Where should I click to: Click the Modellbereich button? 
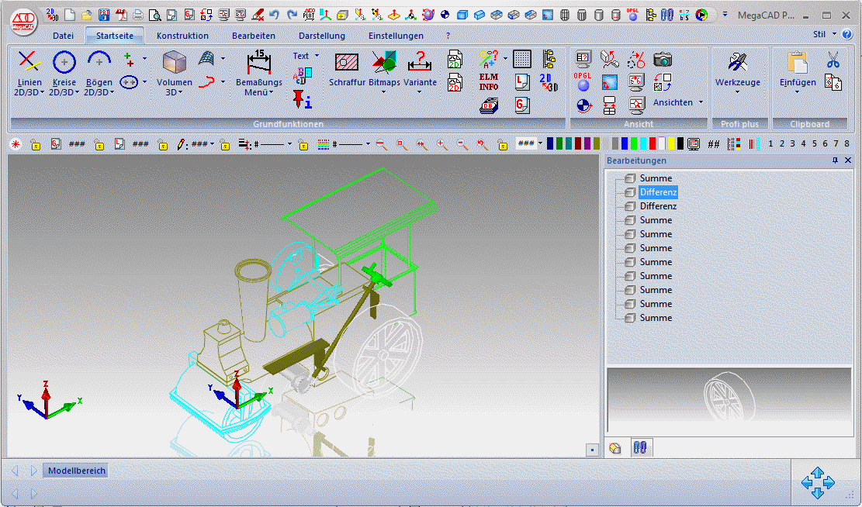(76, 471)
